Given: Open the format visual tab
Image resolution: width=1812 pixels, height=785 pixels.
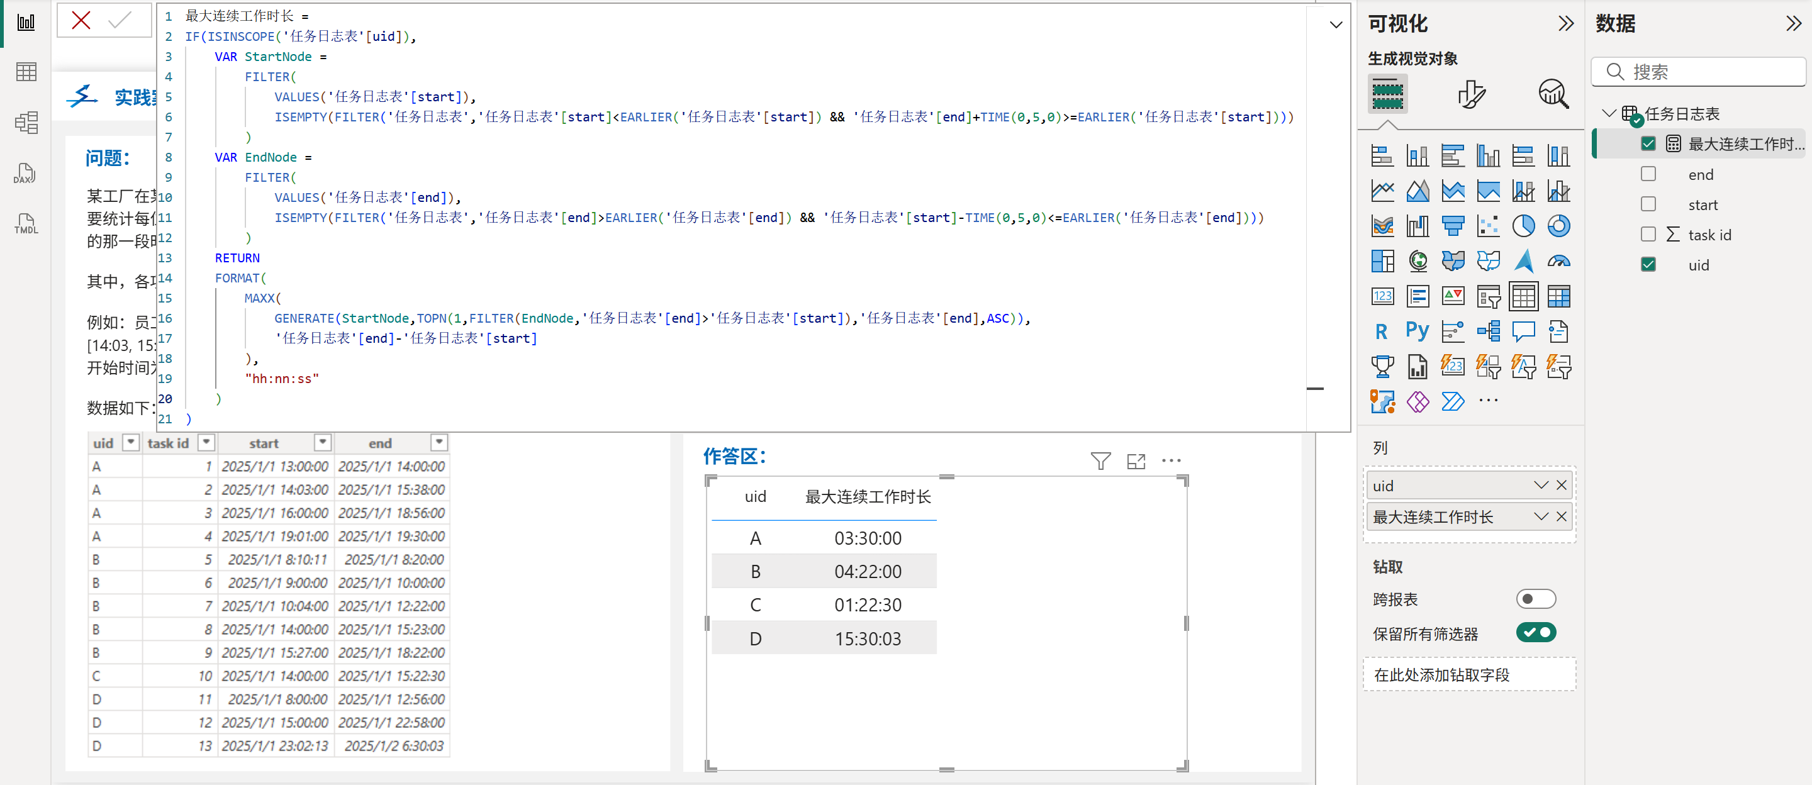Looking at the screenshot, I should coord(1471,94).
